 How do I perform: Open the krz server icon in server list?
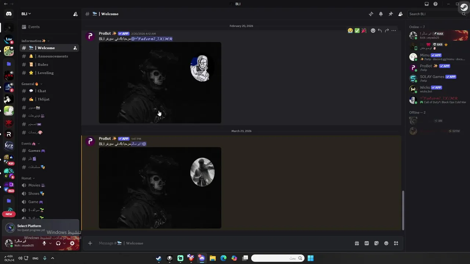[x=9, y=146]
